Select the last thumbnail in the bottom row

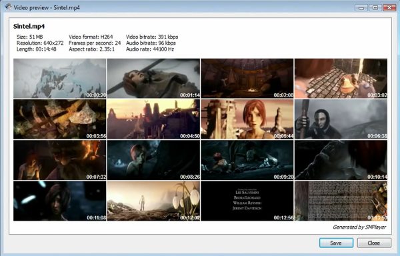pos(341,201)
